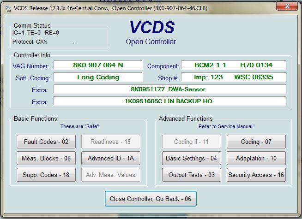Click the Soft. Coding field Long Coding
Viewport: 302px width, 219px height.
click(x=98, y=77)
